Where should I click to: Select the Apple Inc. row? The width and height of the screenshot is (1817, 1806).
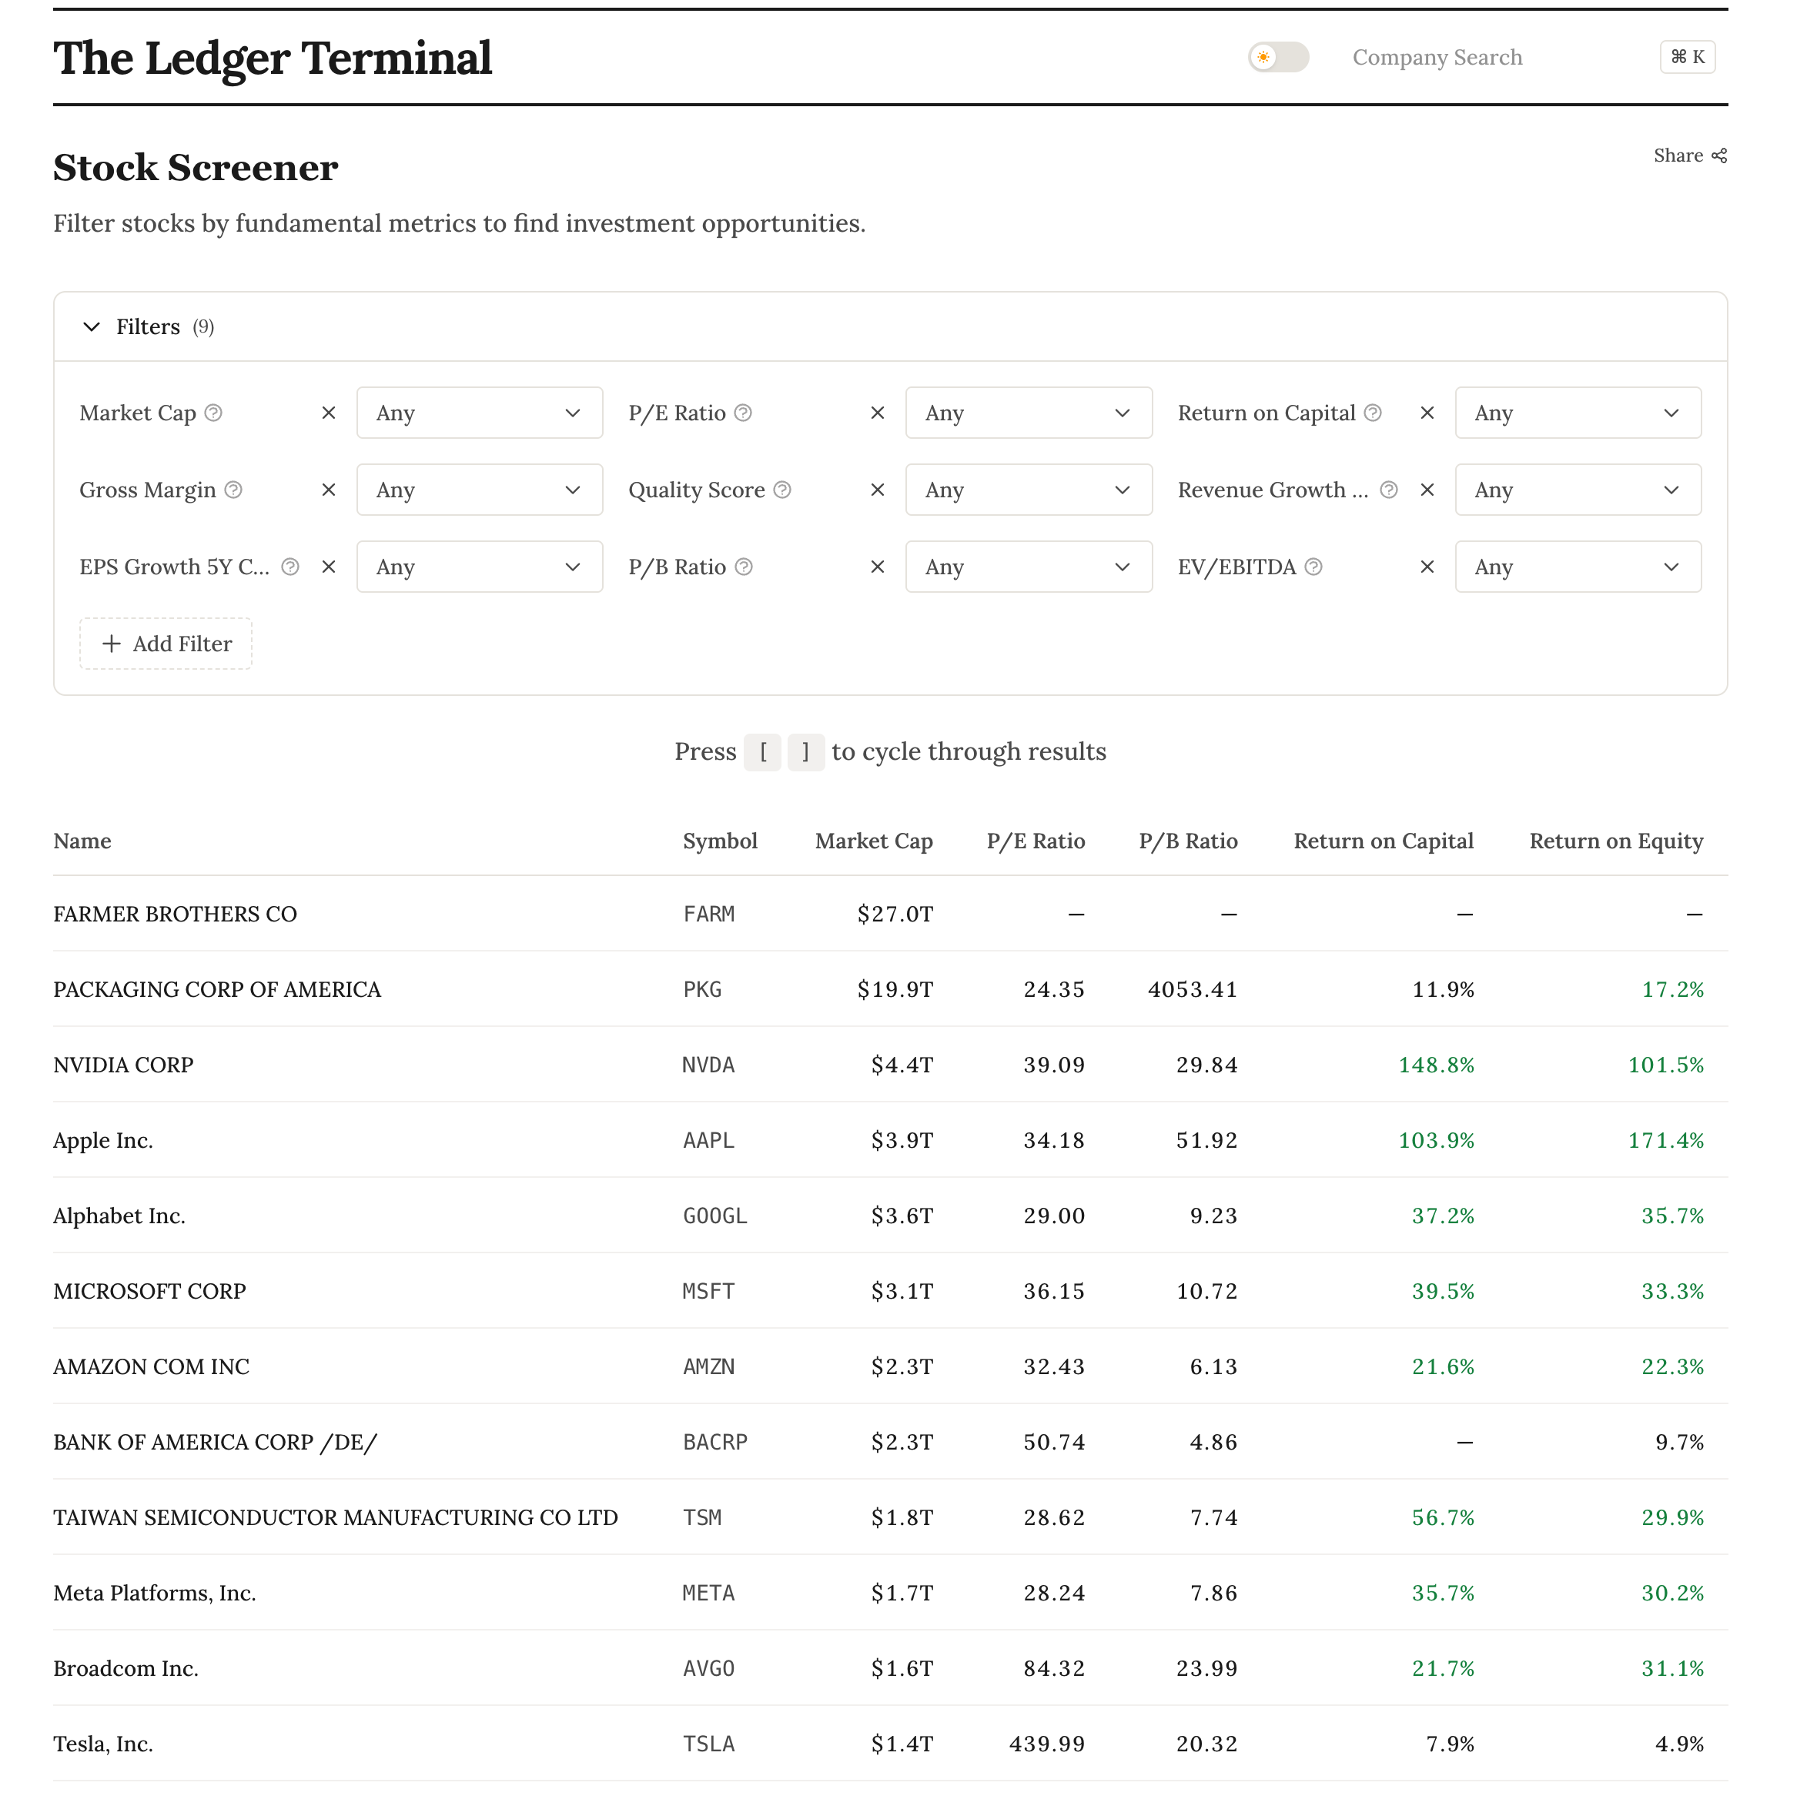tap(890, 1139)
